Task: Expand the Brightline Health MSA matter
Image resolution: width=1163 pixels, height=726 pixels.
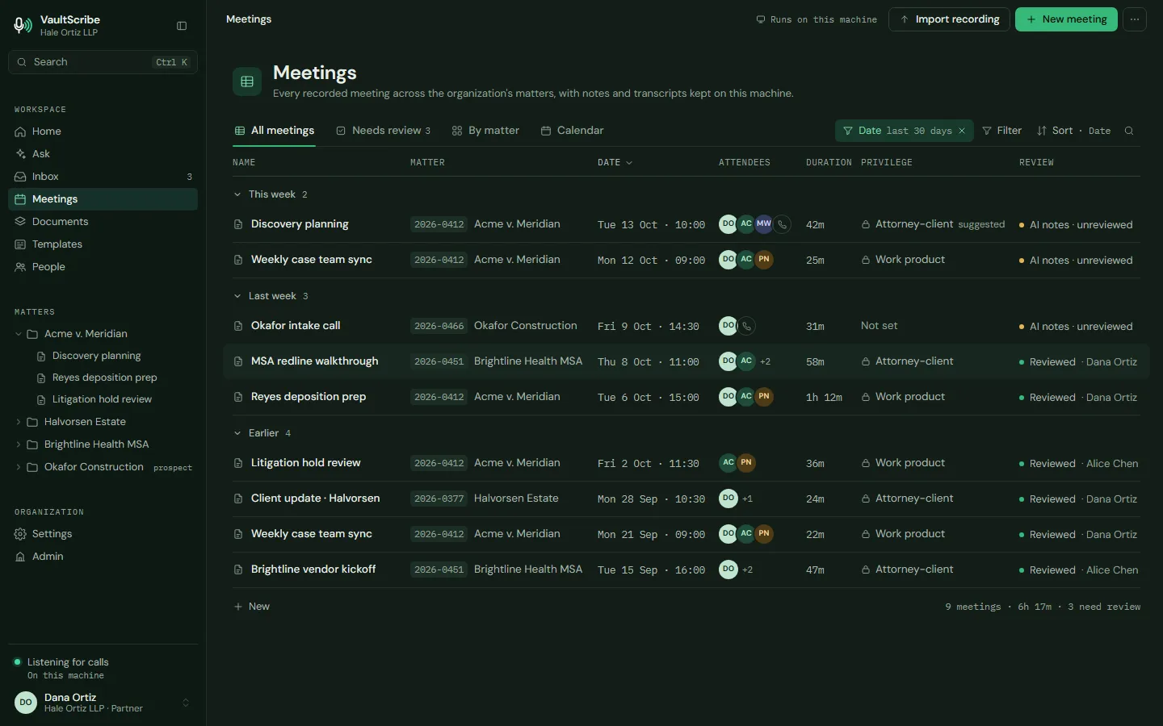Action: point(19,444)
